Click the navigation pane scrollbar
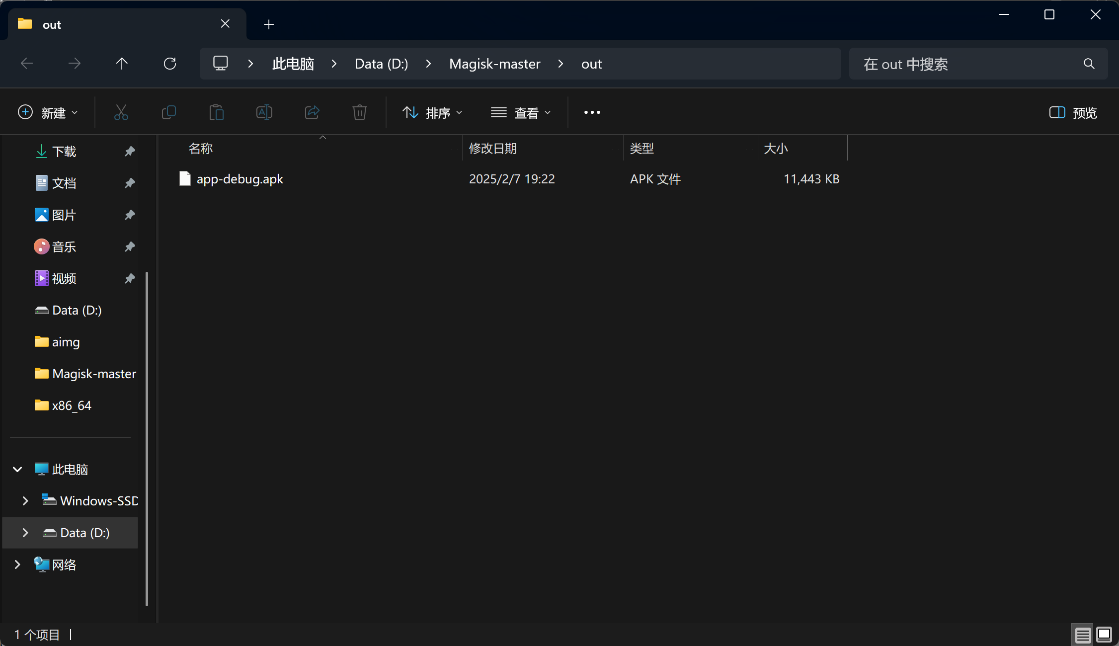The width and height of the screenshot is (1119, 646). point(147,437)
